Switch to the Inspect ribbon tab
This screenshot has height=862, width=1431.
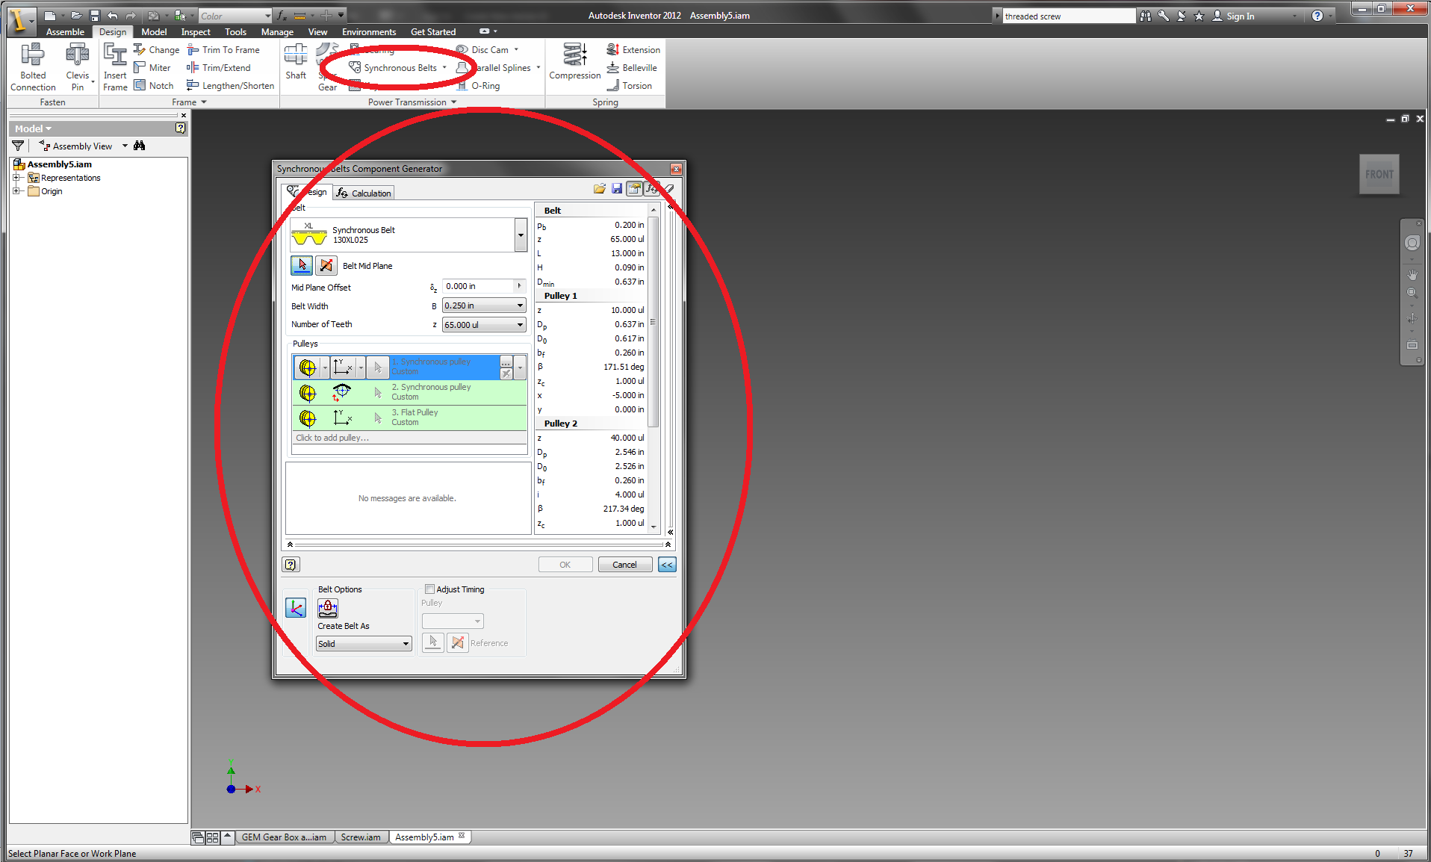pyautogui.click(x=196, y=32)
